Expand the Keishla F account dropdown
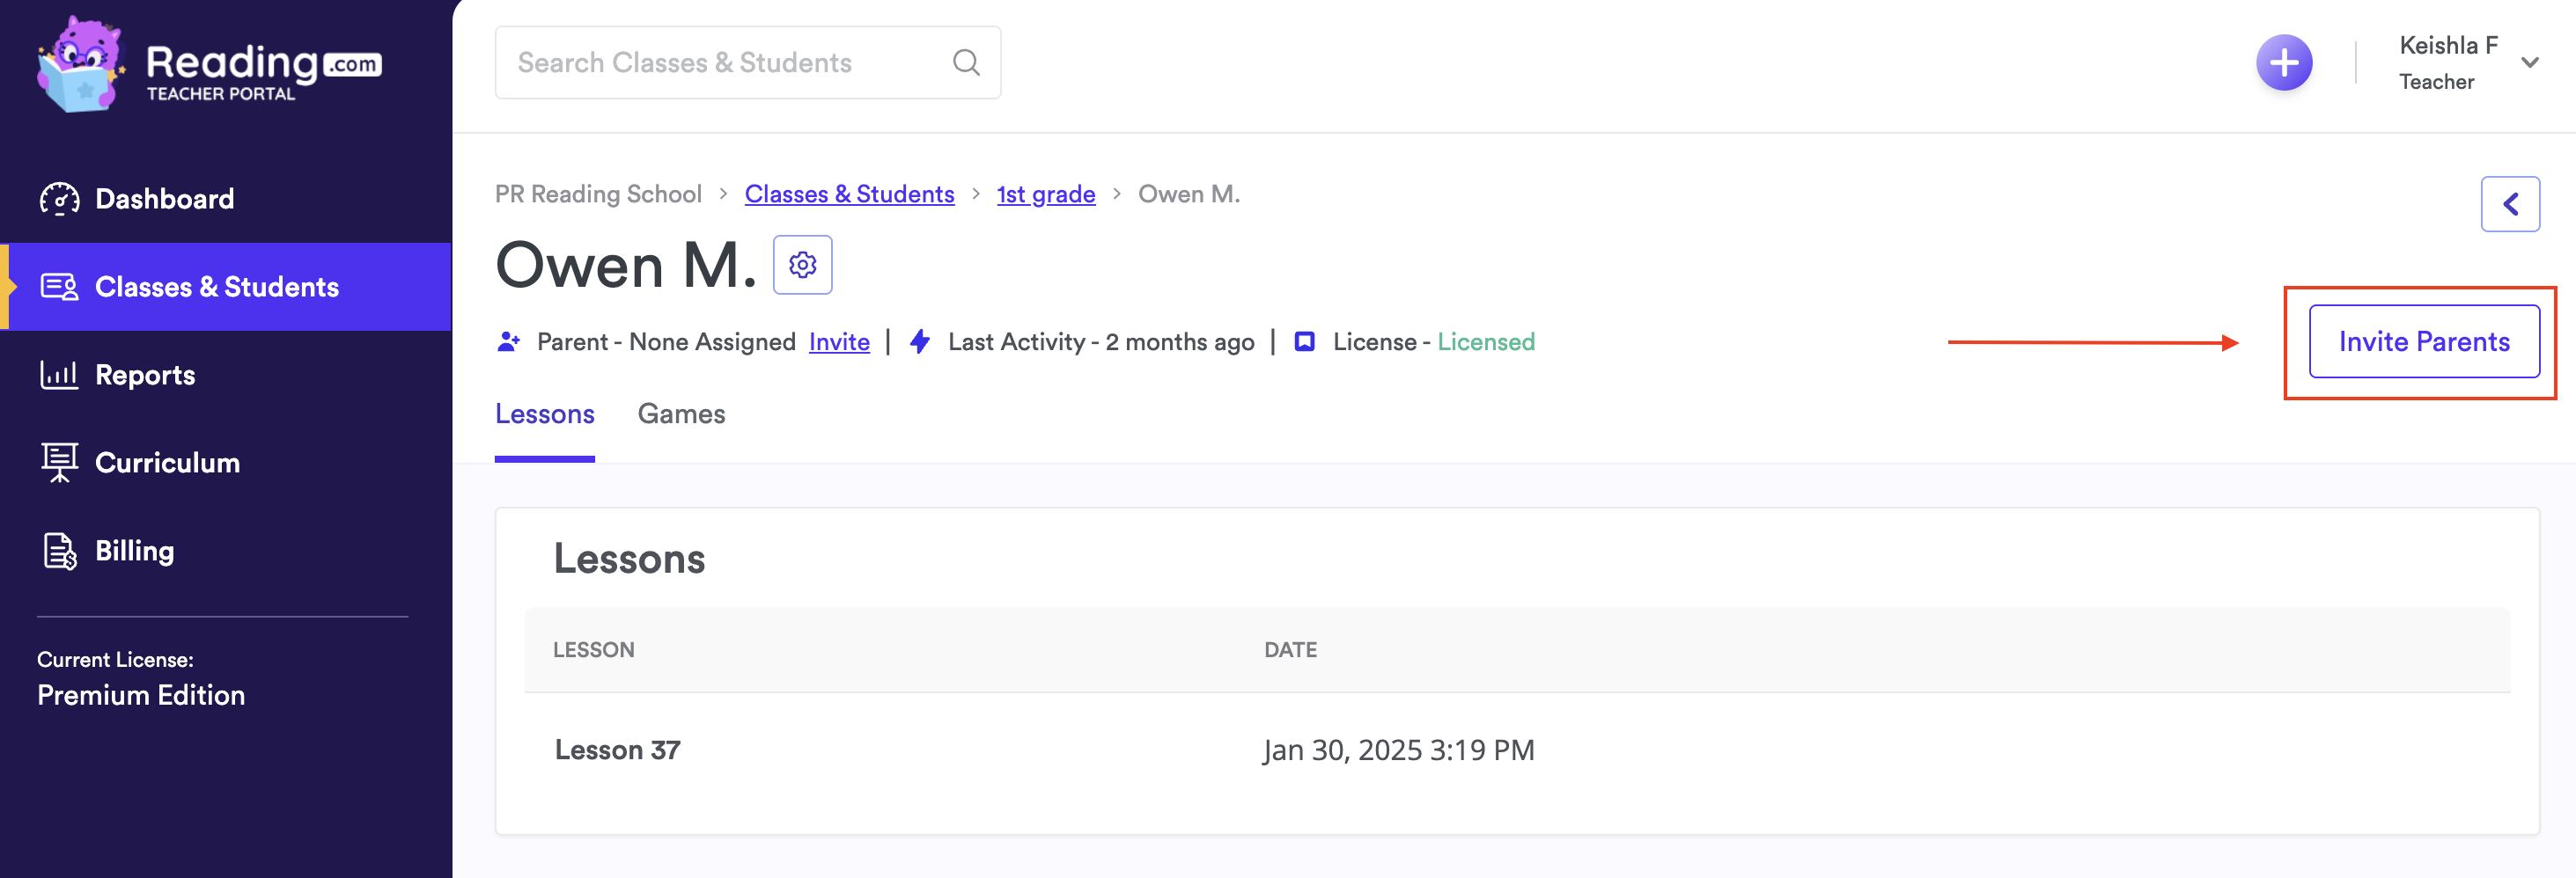Image resolution: width=2576 pixels, height=878 pixels. click(2529, 63)
